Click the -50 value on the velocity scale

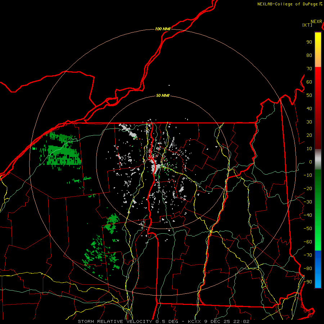[x=308, y=229]
